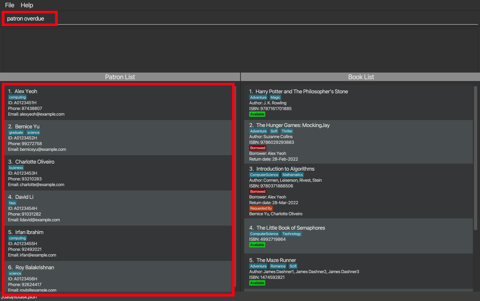Screen dimensions: 480x301
Task: Click email charlotte@example.com
Action: [36, 185]
